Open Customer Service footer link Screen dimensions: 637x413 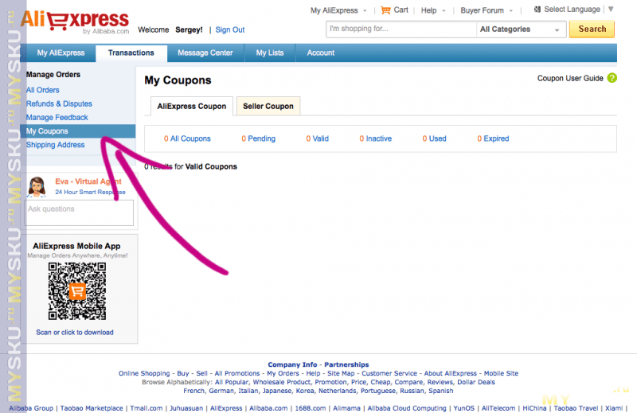pos(389,373)
